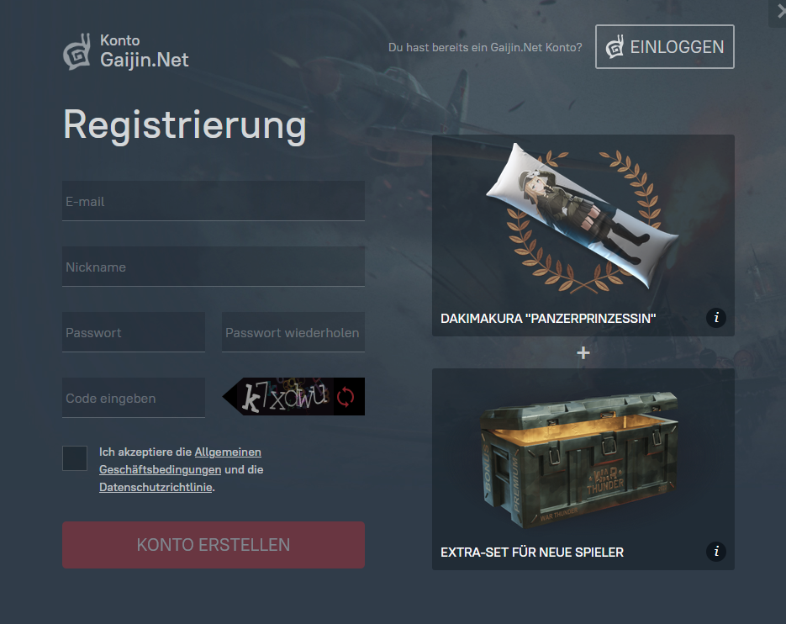Click the captcha text image
Viewport: 786px width, 624px height.
pyautogui.click(x=285, y=397)
